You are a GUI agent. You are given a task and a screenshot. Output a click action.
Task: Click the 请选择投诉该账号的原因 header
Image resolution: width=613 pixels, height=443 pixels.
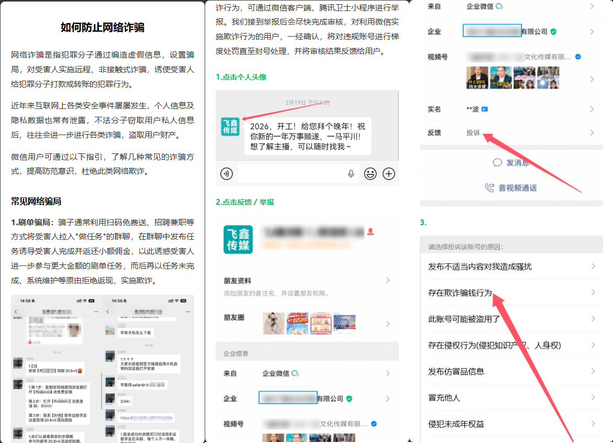[465, 247]
